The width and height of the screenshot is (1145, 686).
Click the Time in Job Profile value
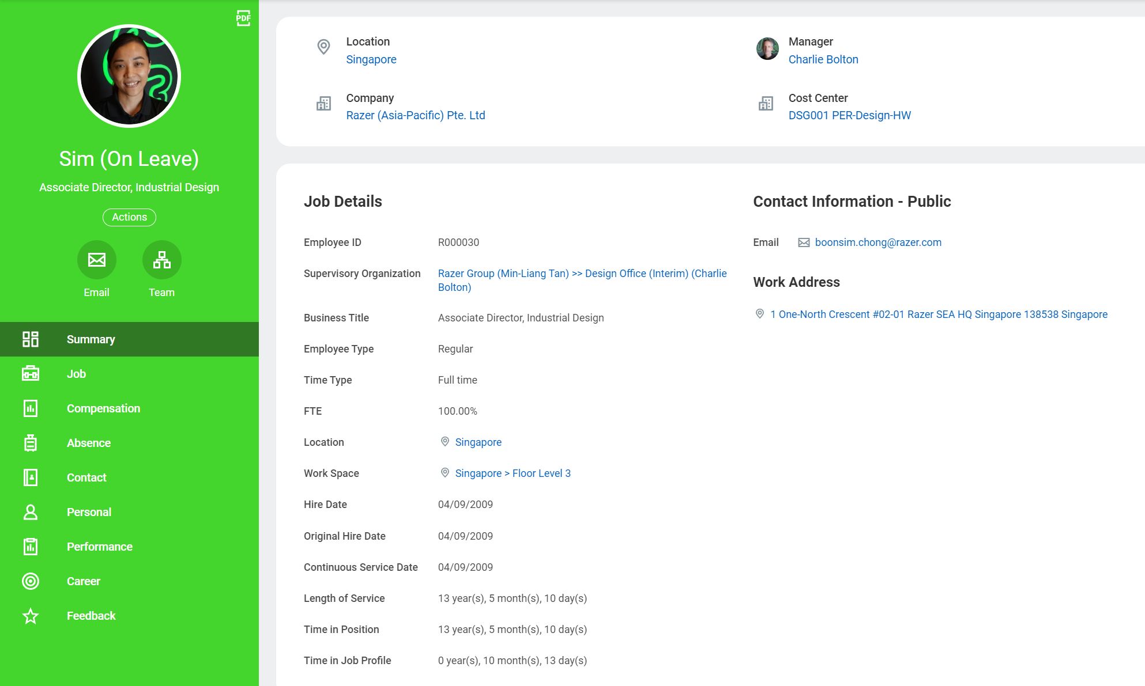513,660
